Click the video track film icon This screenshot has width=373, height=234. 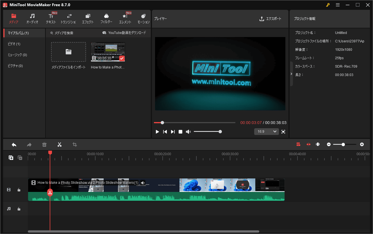point(9,190)
